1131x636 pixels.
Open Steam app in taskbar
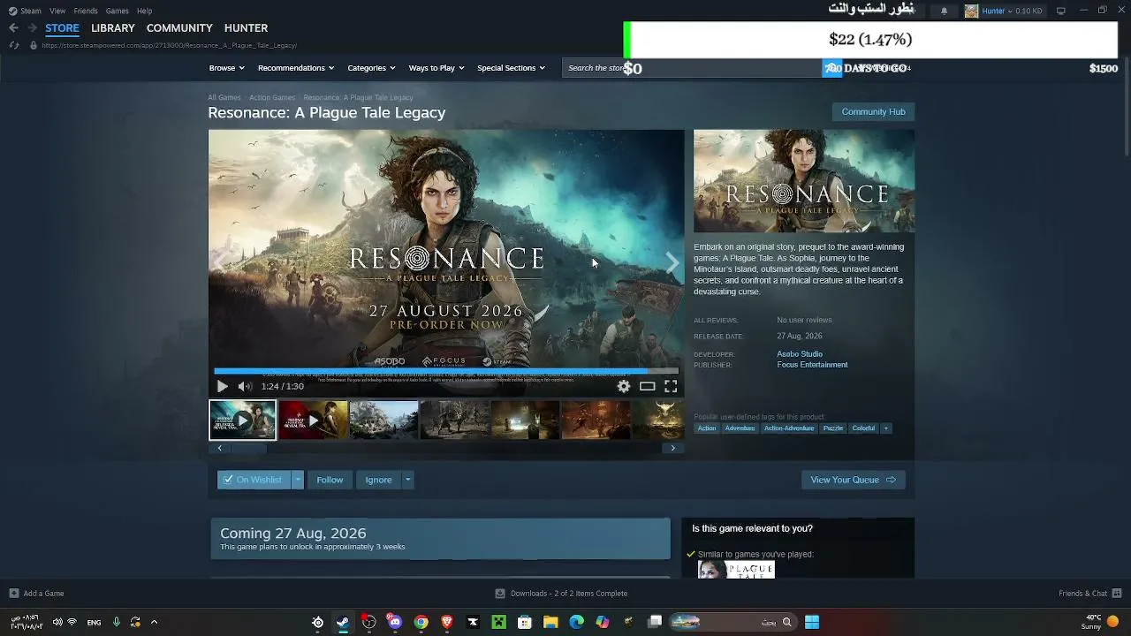point(343,622)
